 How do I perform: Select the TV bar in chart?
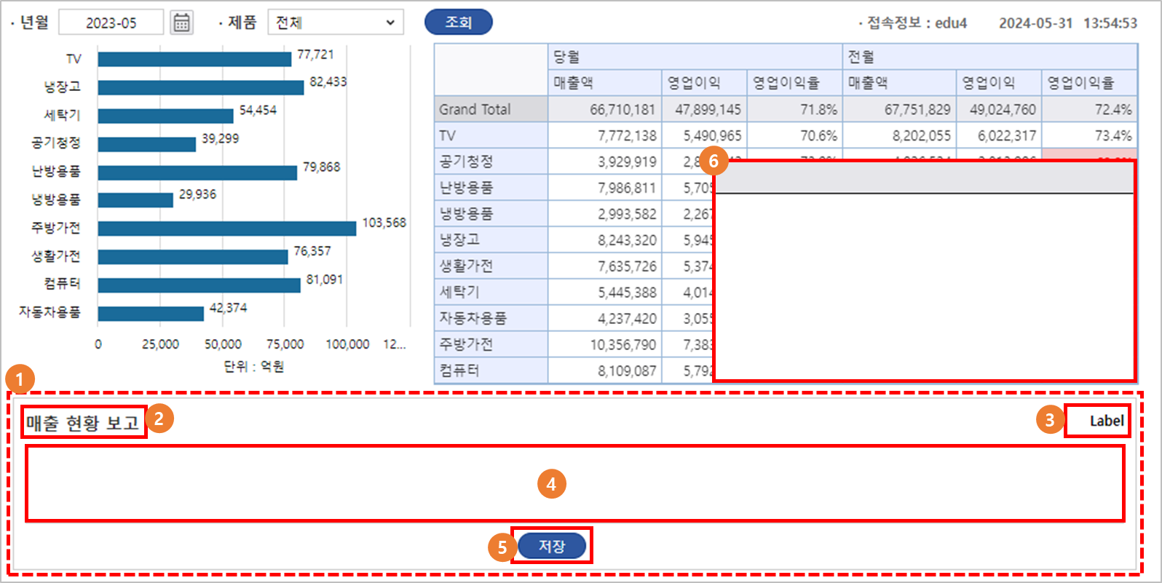(x=194, y=59)
